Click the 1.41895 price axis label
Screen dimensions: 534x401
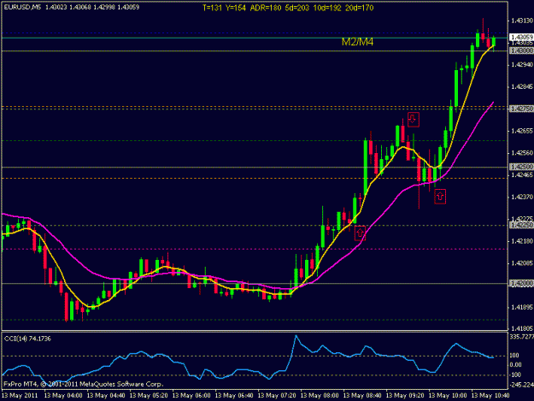[522, 307]
